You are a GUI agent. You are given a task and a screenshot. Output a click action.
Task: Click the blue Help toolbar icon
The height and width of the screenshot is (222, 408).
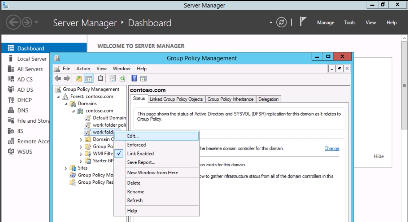click(x=134, y=78)
